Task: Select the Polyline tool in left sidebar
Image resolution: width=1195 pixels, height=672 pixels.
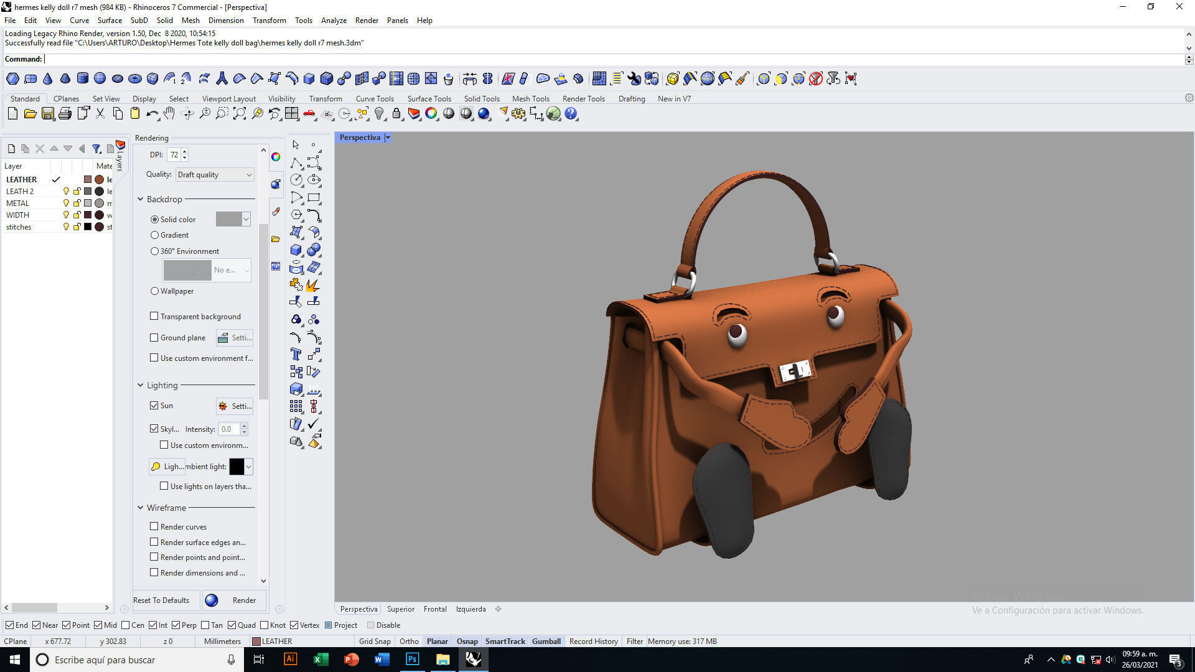Action: (296, 163)
